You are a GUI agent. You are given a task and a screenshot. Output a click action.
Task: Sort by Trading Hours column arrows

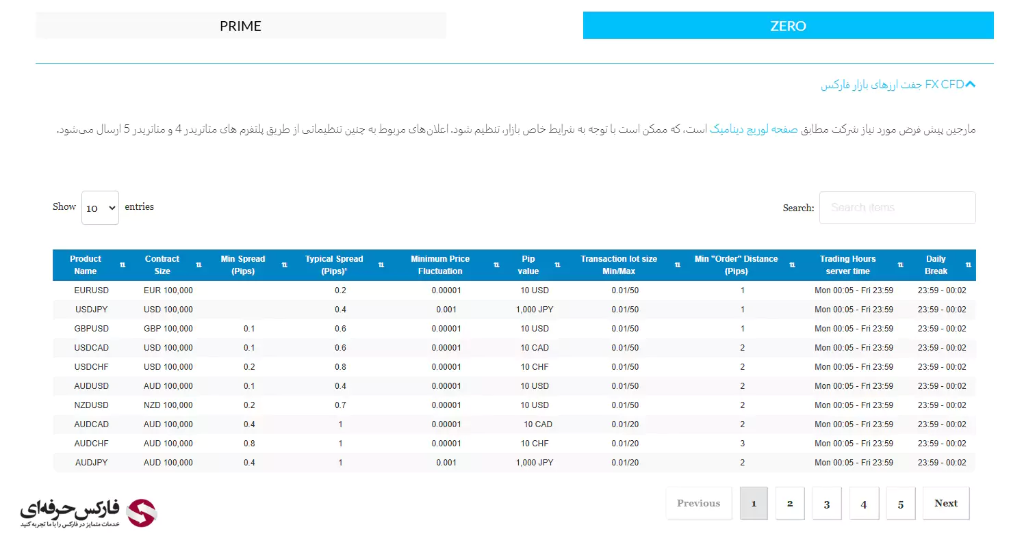901,265
